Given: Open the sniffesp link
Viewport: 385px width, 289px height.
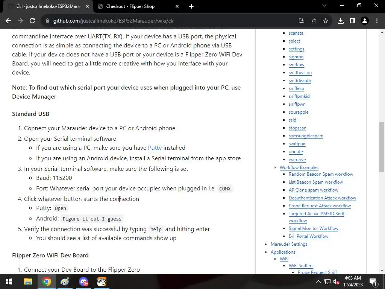Looking at the screenshot, I should tap(296, 88).
